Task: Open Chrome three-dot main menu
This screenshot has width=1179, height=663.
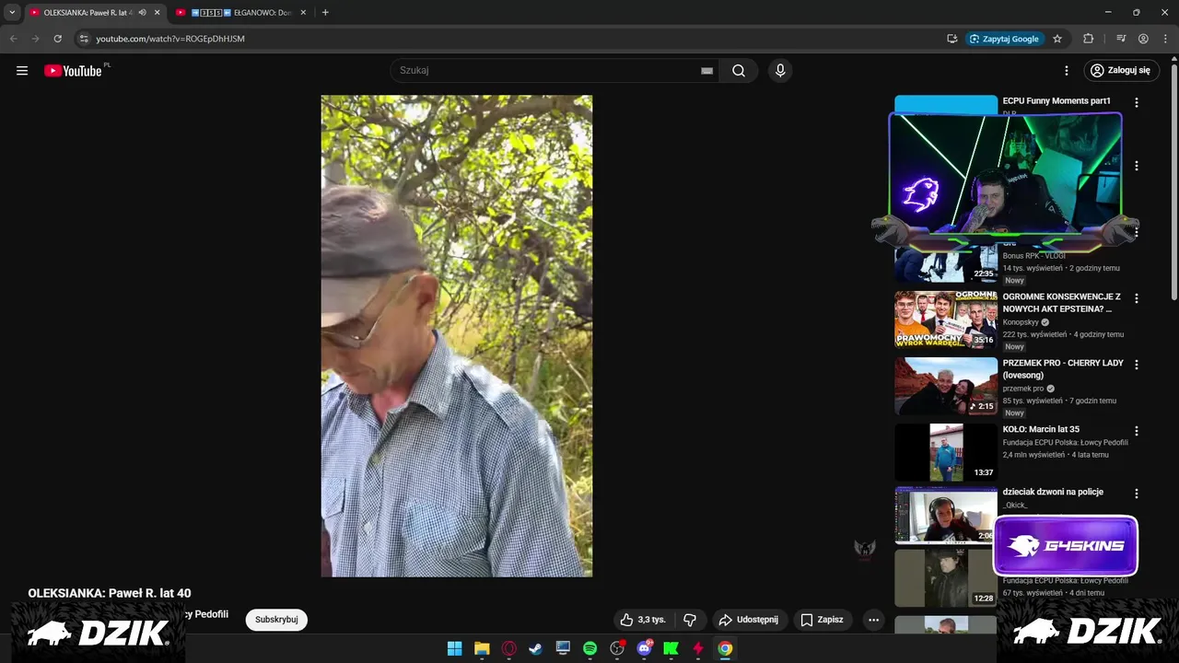Action: (x=1165, y=39)
